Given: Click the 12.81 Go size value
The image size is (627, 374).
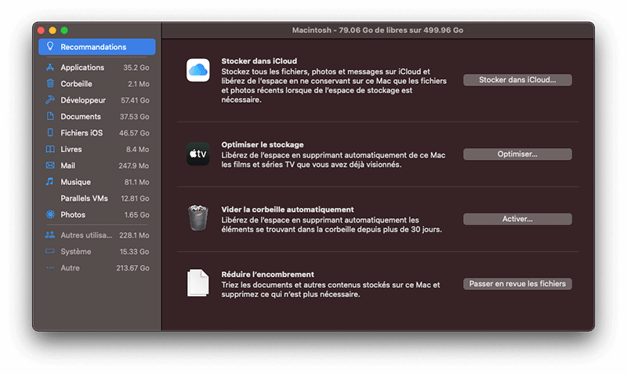Looking at the screenshot, I should (135, 198).
